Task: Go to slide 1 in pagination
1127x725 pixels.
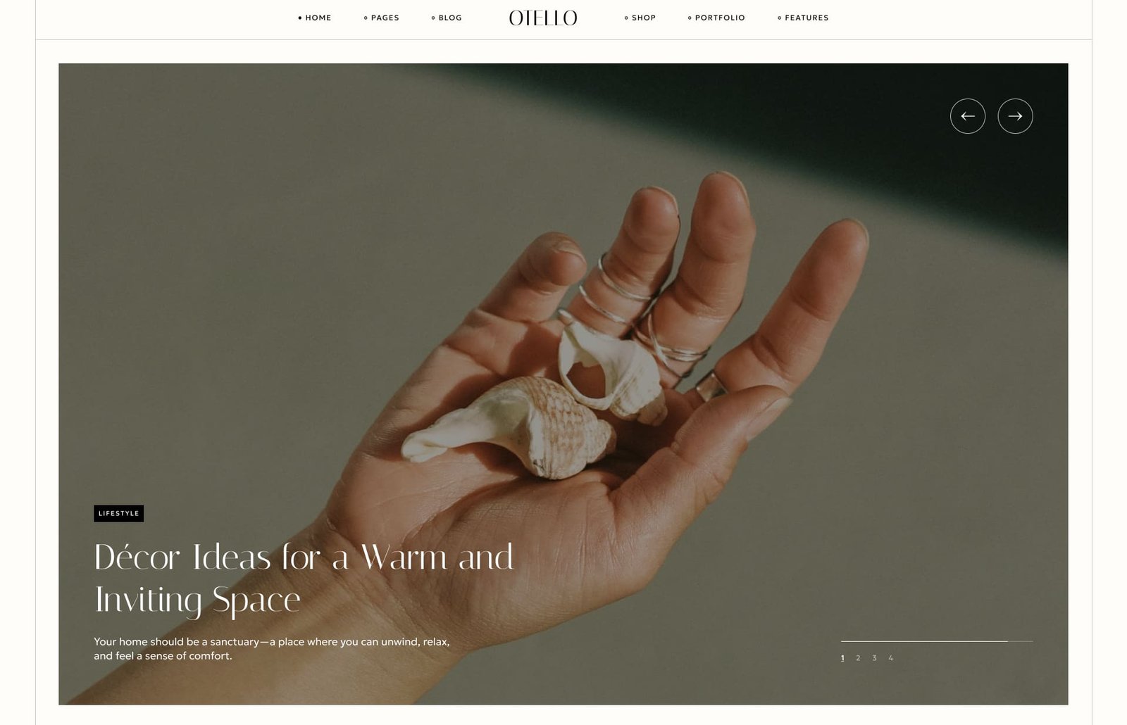Action: (x=842, y=658)
